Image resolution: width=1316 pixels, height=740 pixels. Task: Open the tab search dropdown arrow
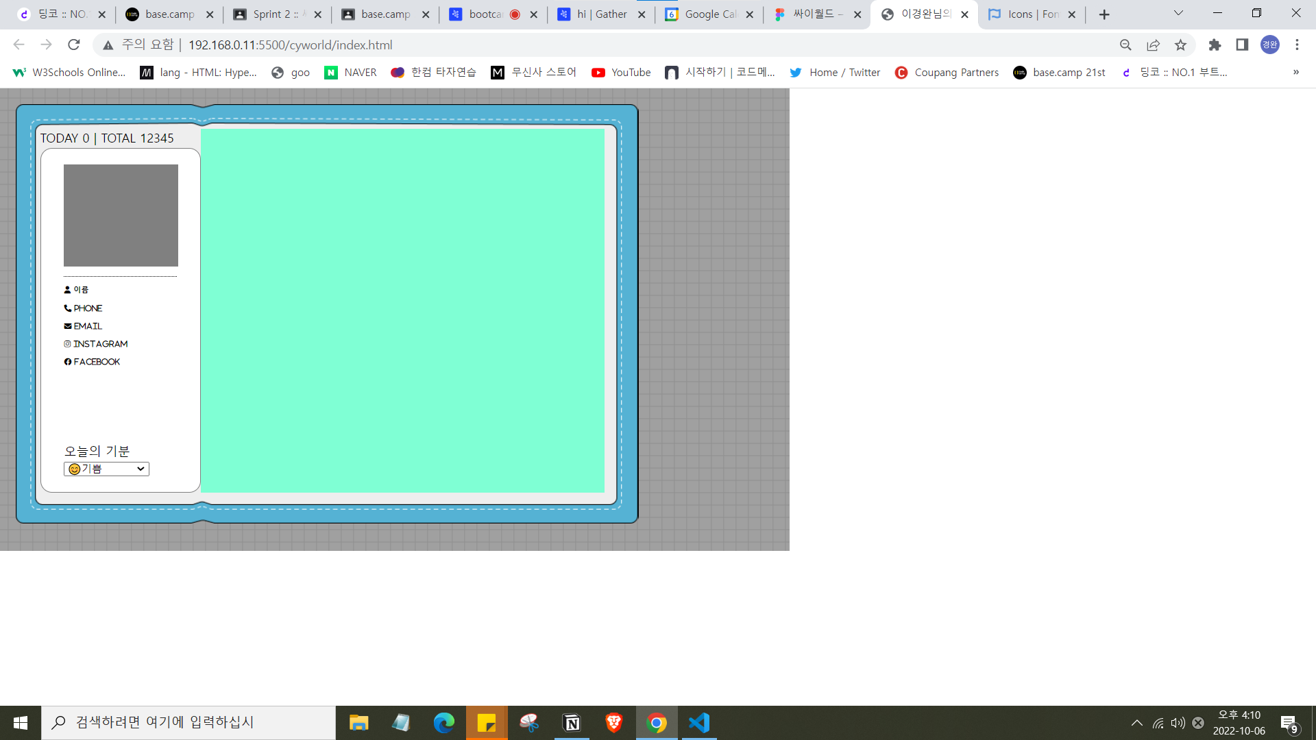[x=1178, y=14]
